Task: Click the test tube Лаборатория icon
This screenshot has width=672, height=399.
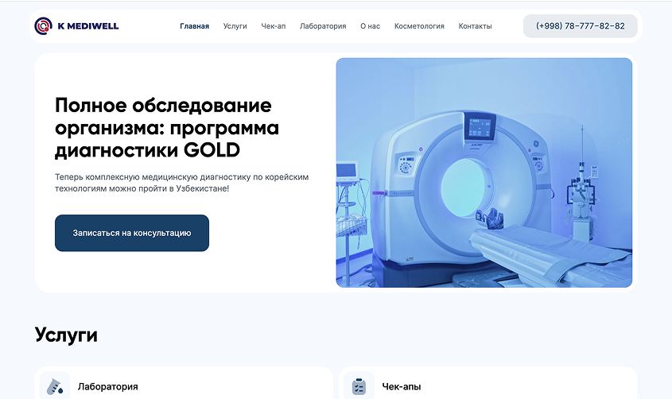Action: pos(54,386)
